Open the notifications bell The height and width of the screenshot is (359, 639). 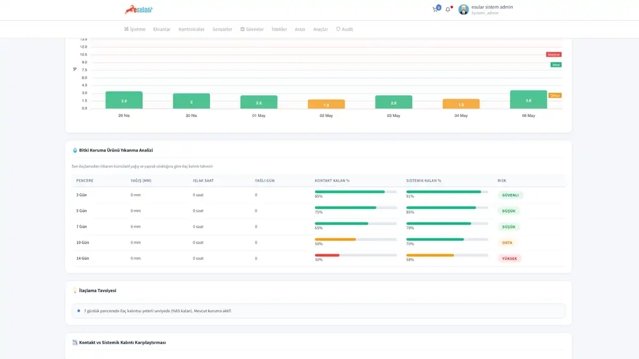448,10
